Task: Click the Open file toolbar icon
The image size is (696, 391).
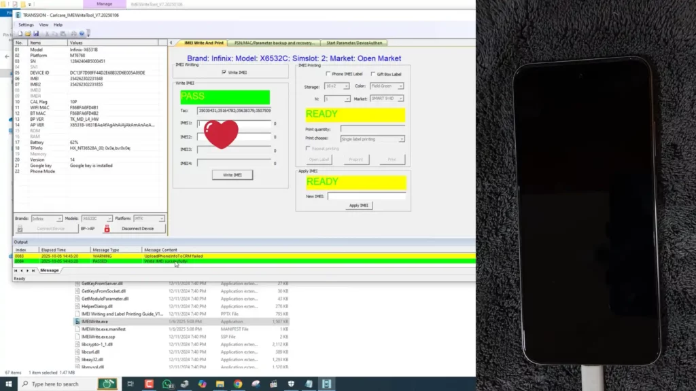Action: (29, 33)
